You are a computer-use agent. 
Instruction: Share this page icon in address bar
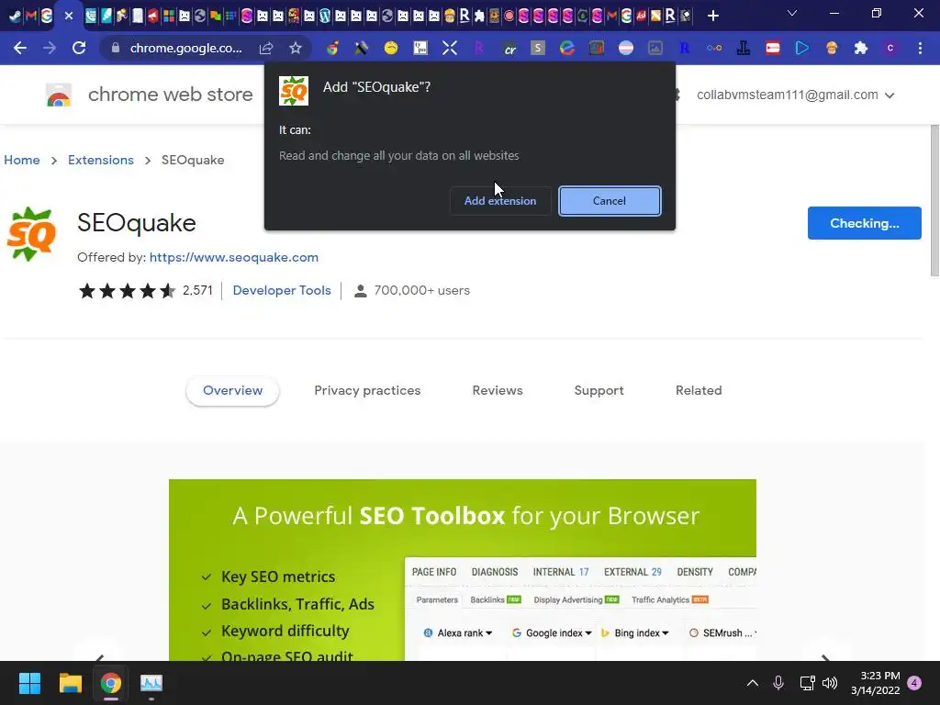coord(266,48)
